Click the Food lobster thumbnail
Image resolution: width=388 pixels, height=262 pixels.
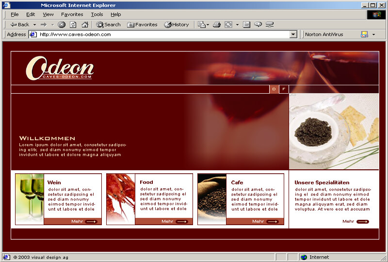tap(121, 199)
